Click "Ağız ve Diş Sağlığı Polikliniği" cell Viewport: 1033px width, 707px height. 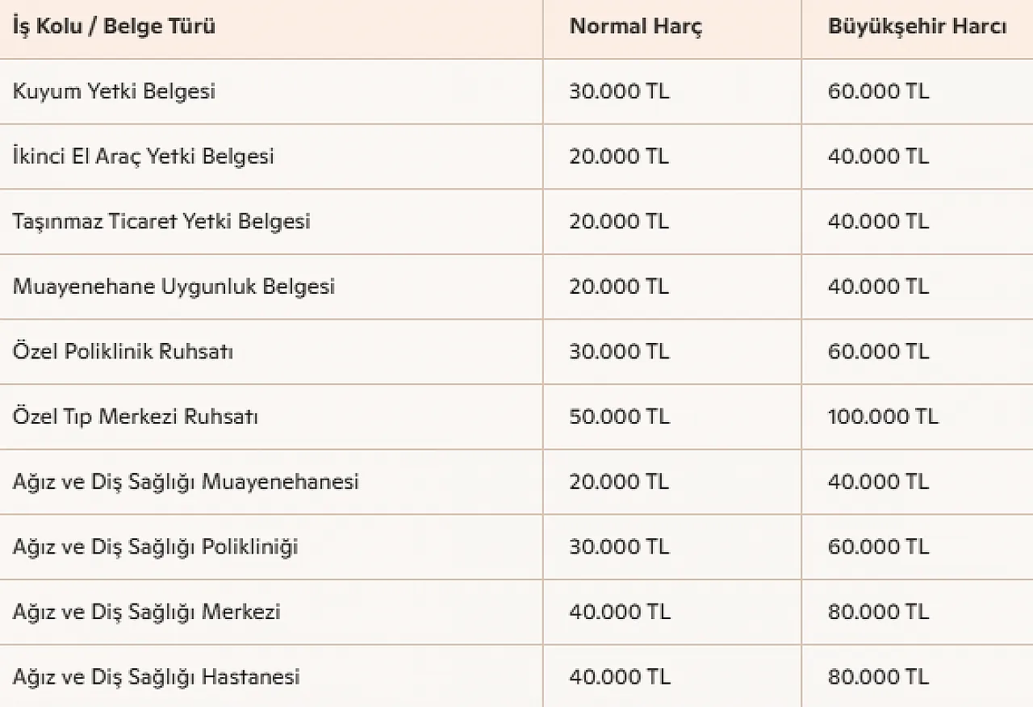pos(155,547)
